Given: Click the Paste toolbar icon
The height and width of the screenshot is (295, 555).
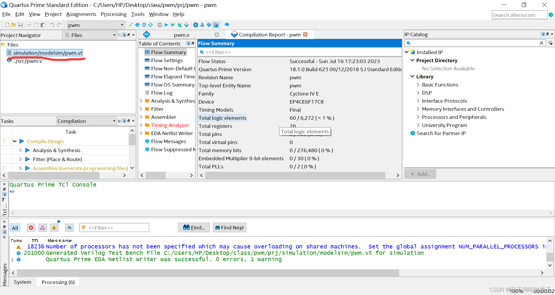Looking at the screenshot, I should click(43, 25).
